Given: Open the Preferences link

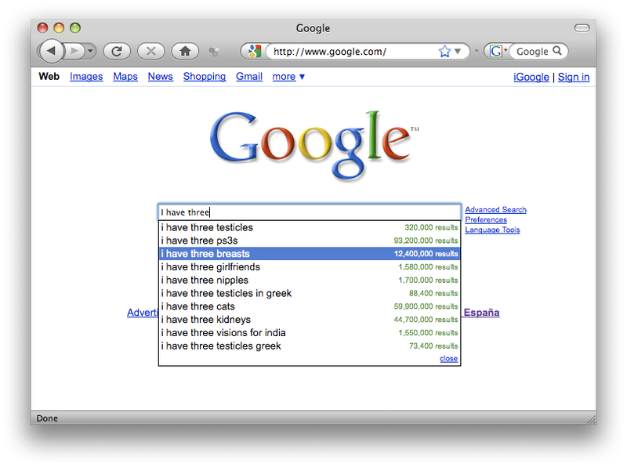Looking at the screenshot, I should tap(486, 219).
